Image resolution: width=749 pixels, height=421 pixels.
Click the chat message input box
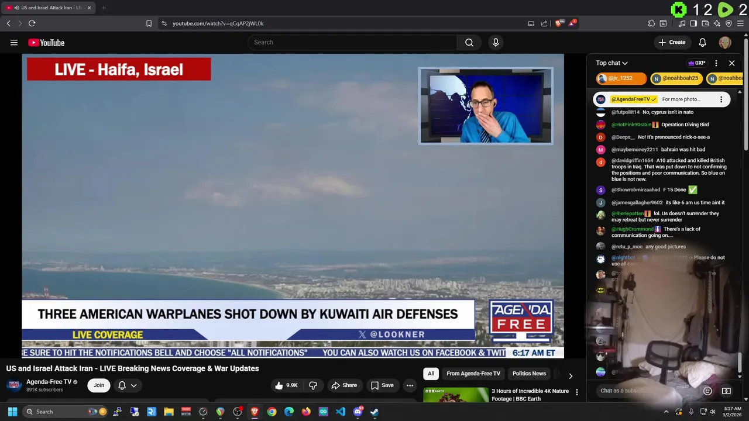(648, 391)
